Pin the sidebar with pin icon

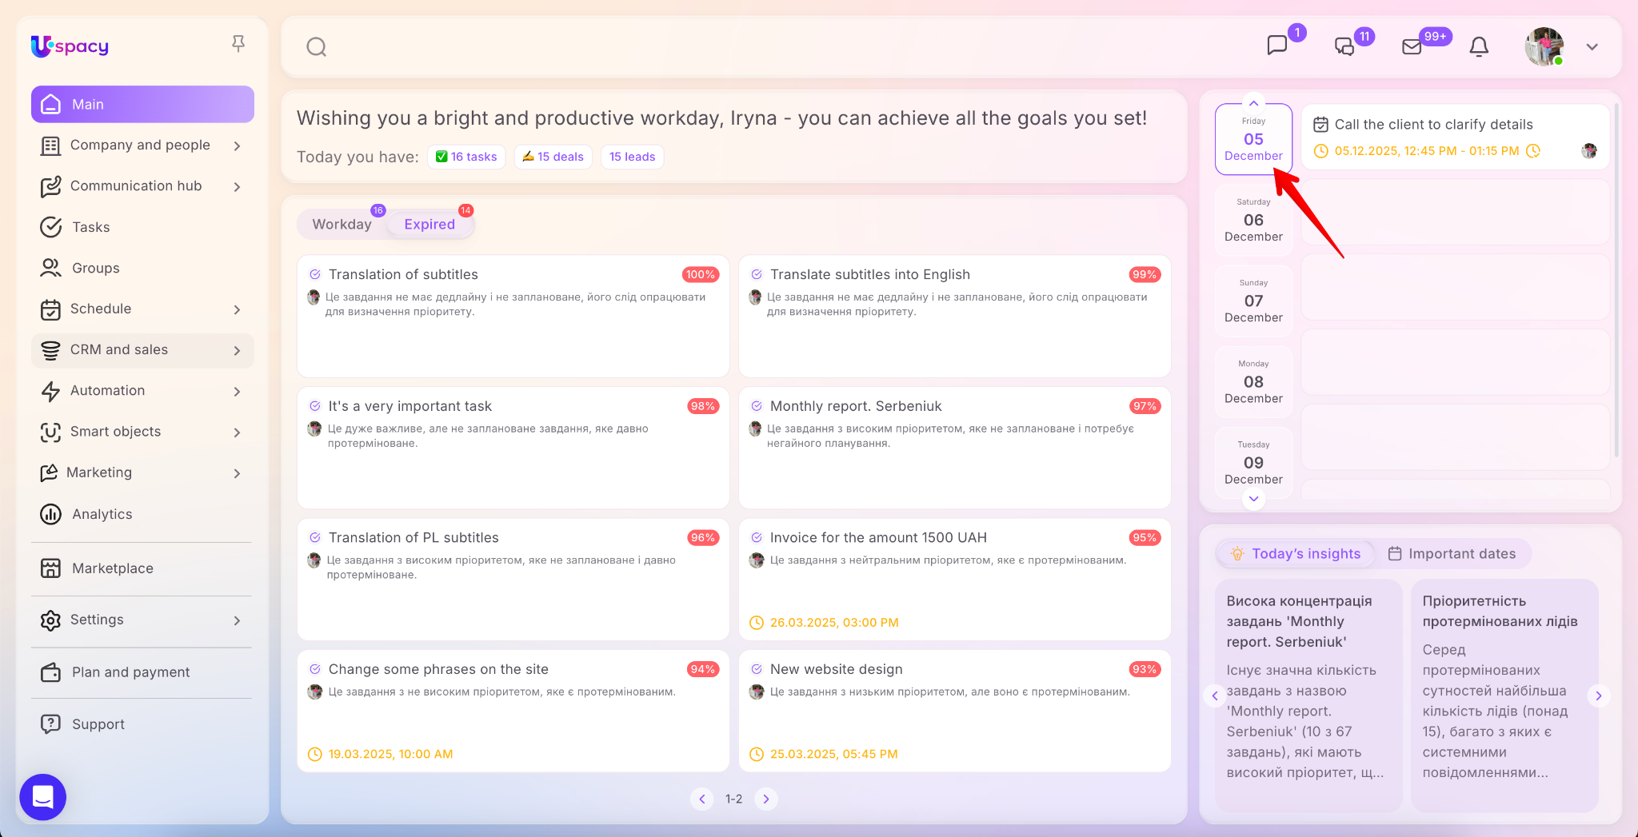(x=238, y=44)
